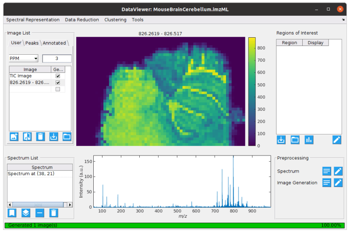Open the Tools menu
350x233 pixels.
(138, 20)
